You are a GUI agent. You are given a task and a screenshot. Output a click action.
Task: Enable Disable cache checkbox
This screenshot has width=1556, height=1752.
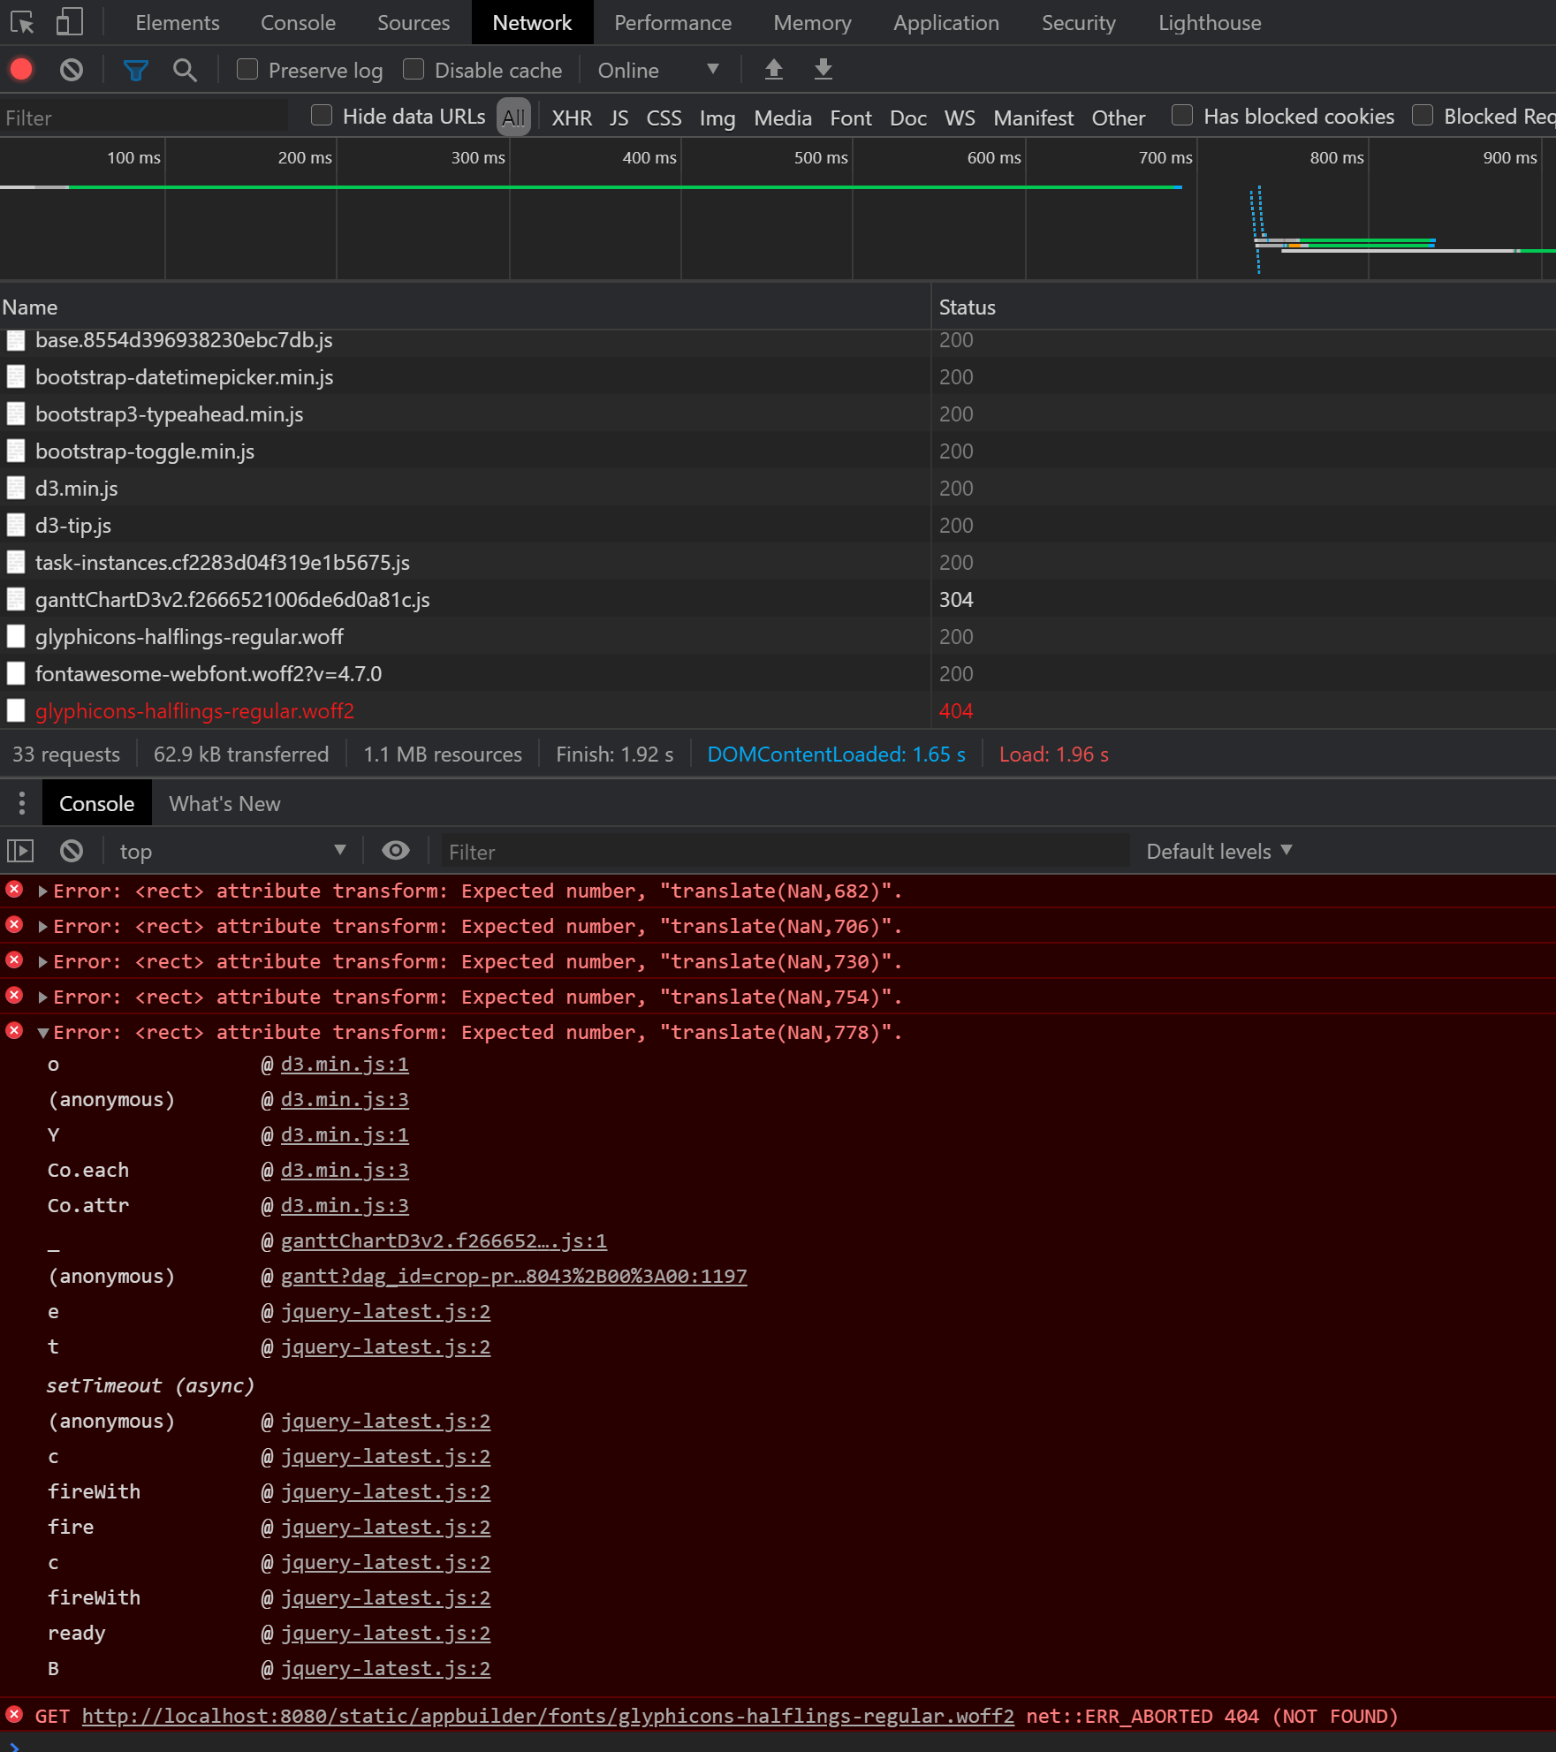coord(414,69)
